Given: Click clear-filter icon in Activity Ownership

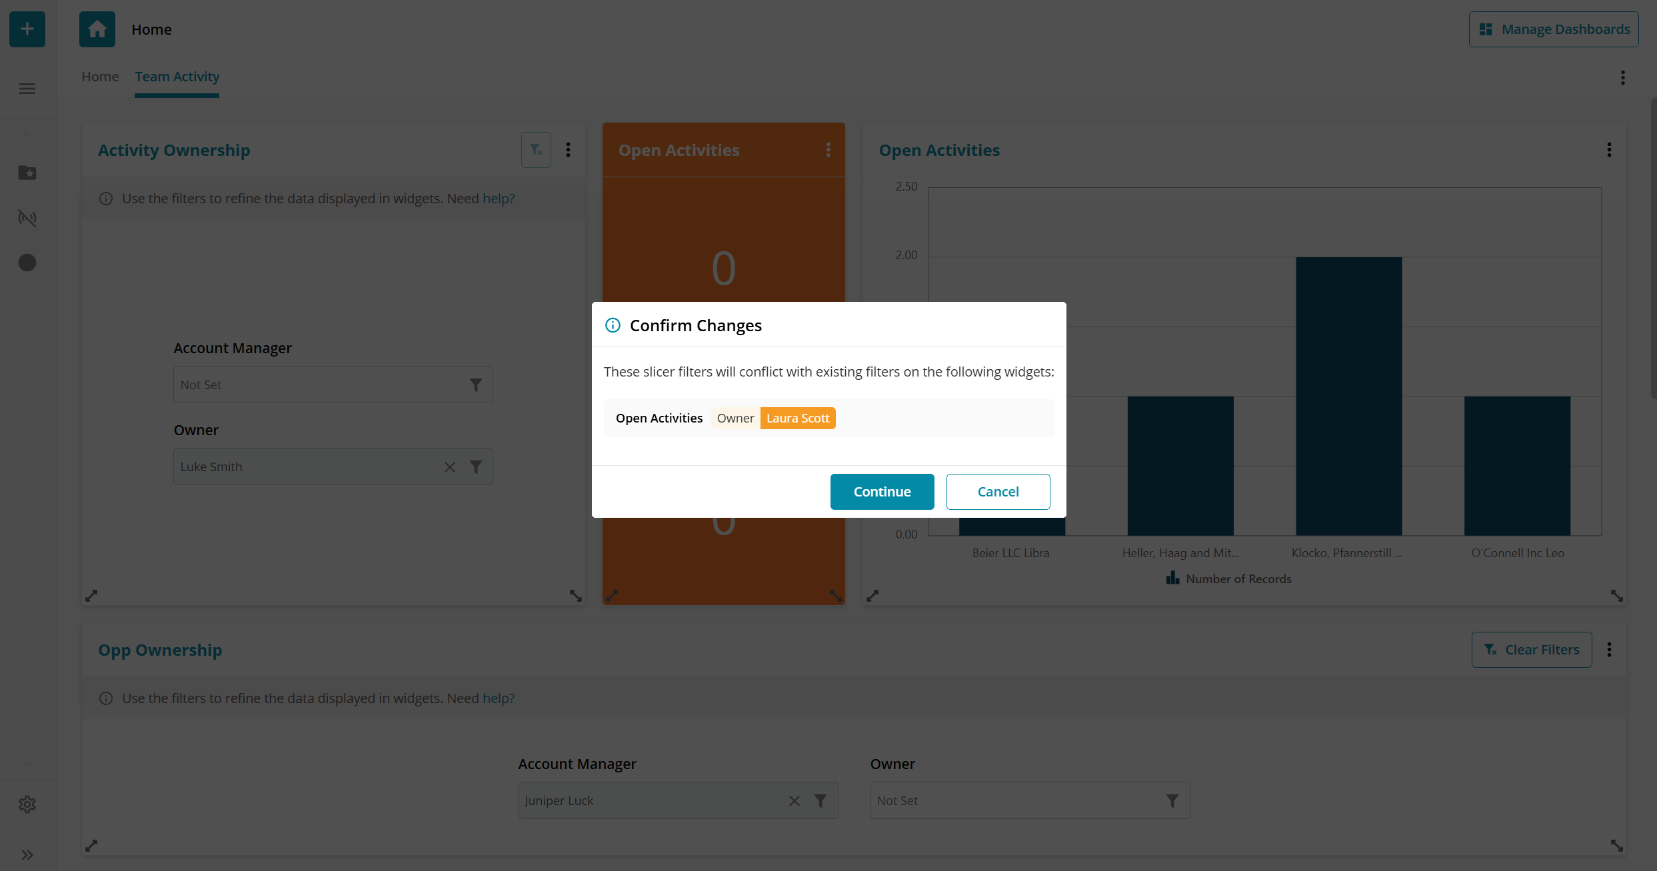Looking at the screenshot, I should point(536,150).
